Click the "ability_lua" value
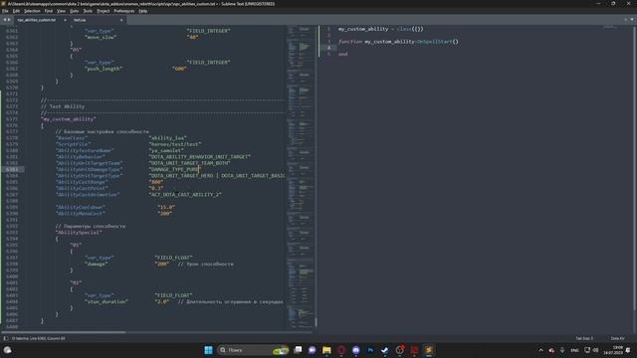This screenshot has height=358, width=637. (x=167, y=138)
